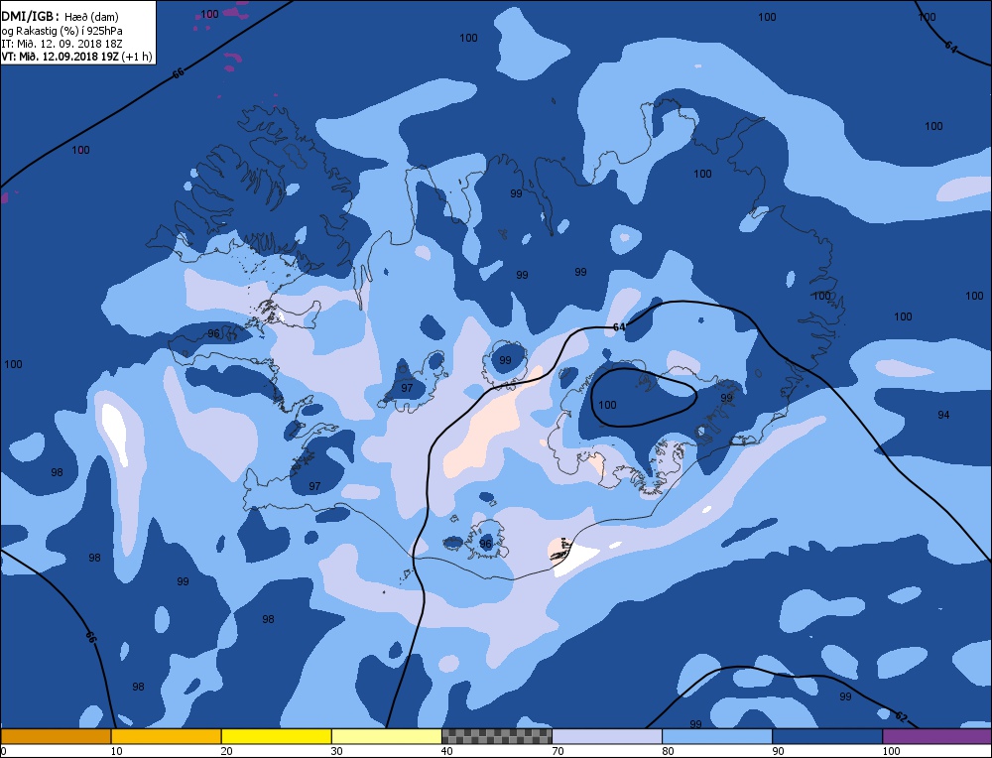The width and height of the screenshot is (992, 758).
Task: Click the legend scale label '40'
Action: pyautogui.click(x=446, y=751)
